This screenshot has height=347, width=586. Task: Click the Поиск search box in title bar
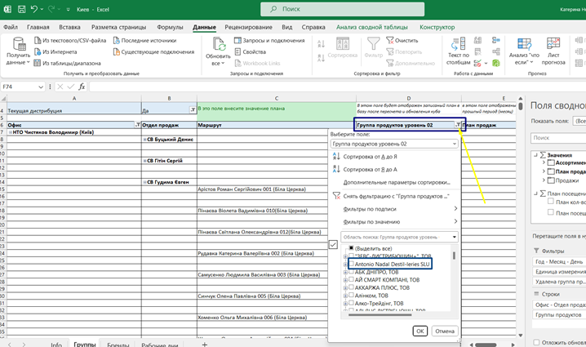tap(342, 9)
